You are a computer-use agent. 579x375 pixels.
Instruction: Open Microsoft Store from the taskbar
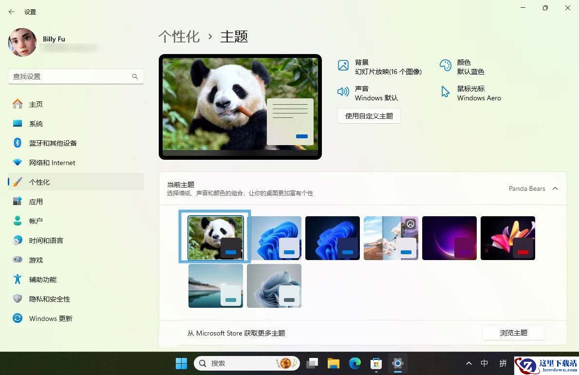(376, 363)
